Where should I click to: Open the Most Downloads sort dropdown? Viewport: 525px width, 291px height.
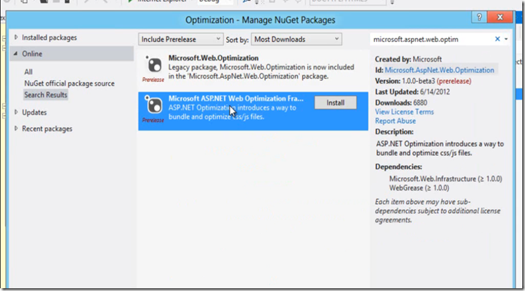[x=296, y=39]
